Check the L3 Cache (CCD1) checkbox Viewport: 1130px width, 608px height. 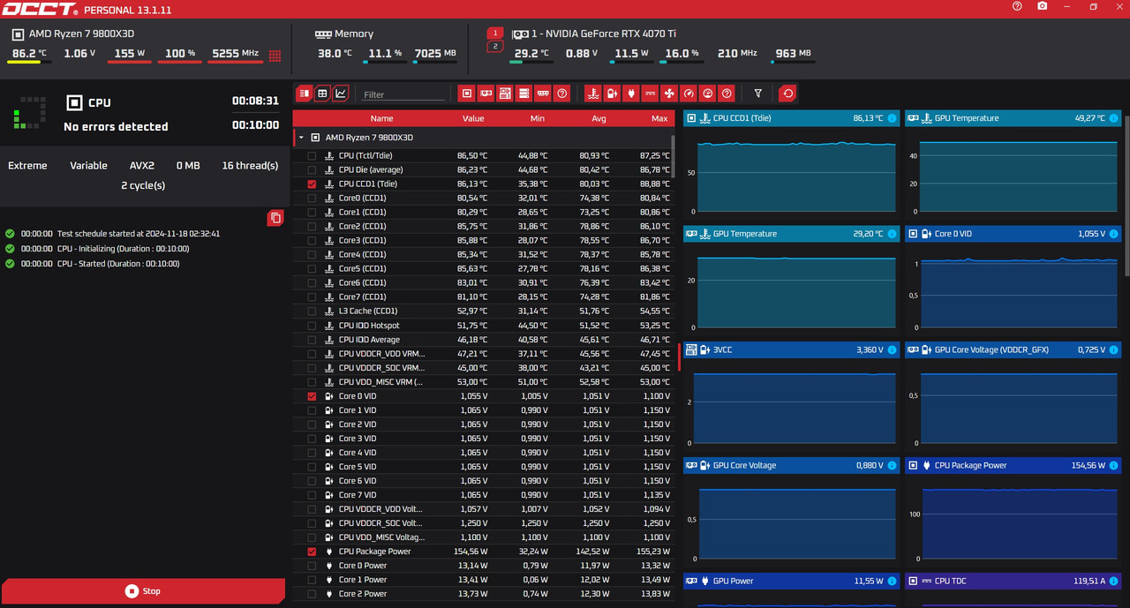coord(312,311)
